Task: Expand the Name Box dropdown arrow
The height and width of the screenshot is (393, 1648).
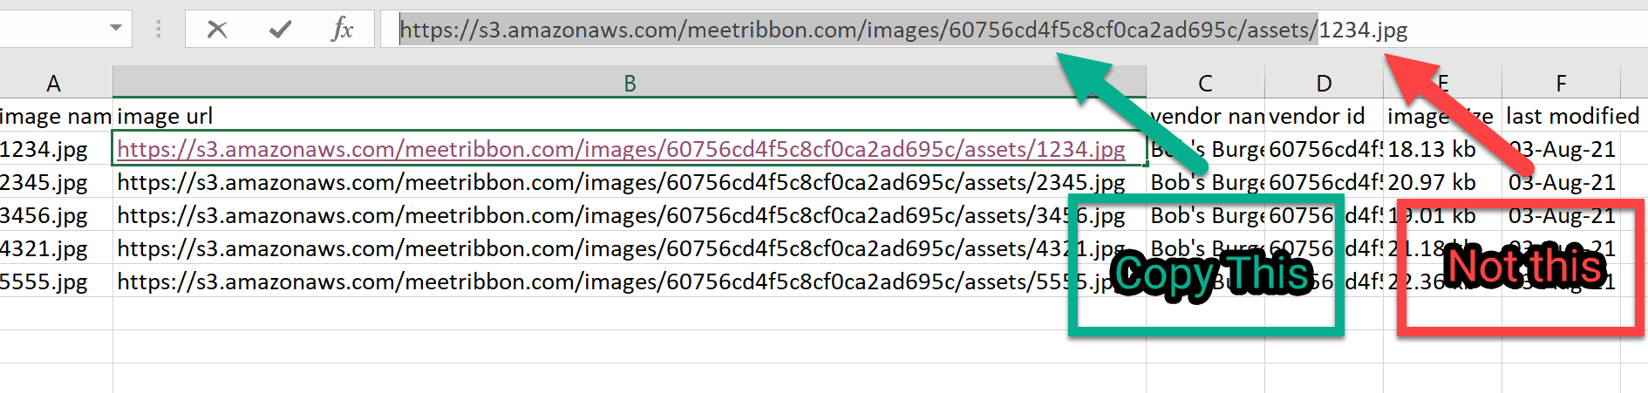Action: coord(115,28)
